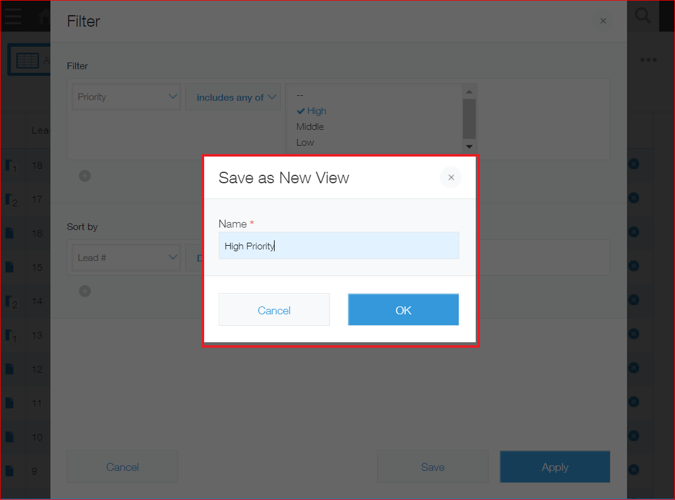Click the Name input field

[x=338, y=246]
